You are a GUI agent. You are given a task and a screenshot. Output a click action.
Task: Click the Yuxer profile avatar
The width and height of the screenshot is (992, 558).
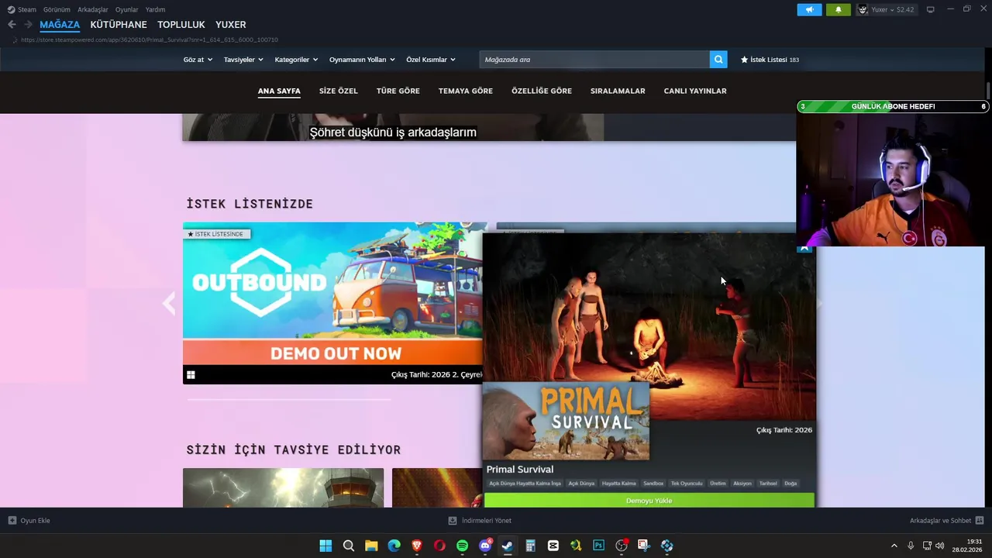pyautogui.click(x=863, y=10)
